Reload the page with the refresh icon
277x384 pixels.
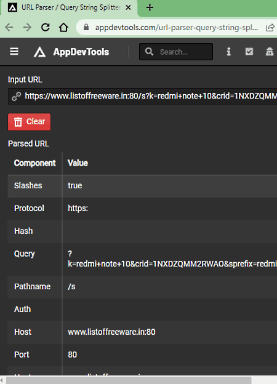pyautogui.click(x=46, y=27)
